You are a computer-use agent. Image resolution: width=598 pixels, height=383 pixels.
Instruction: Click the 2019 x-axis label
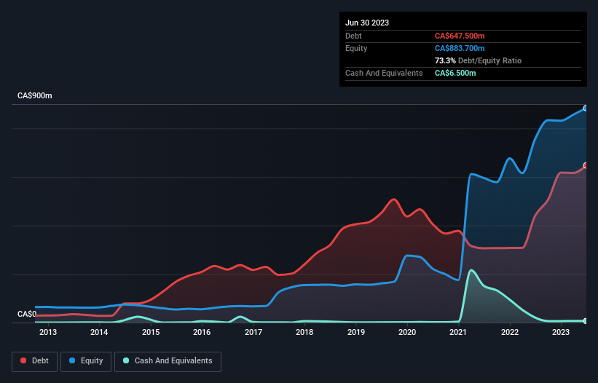tap(356, 332)
